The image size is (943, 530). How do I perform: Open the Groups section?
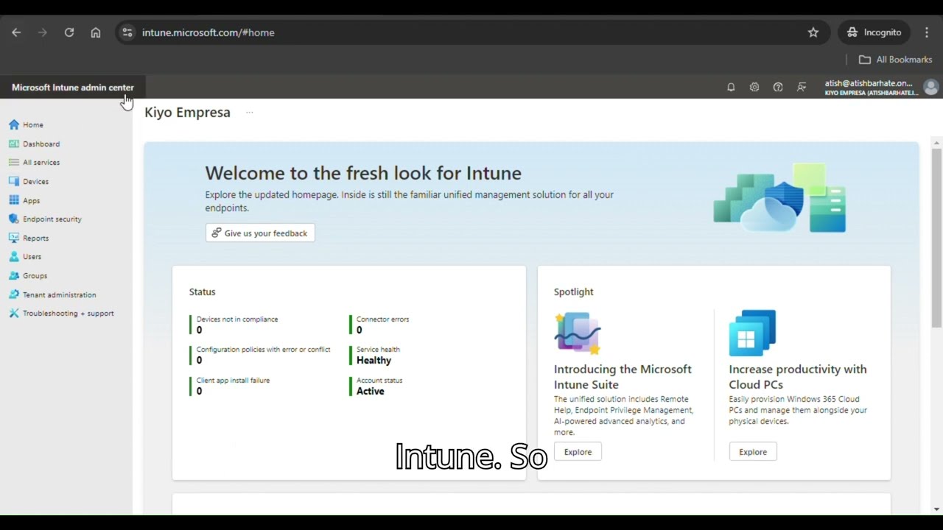[28, 276]
